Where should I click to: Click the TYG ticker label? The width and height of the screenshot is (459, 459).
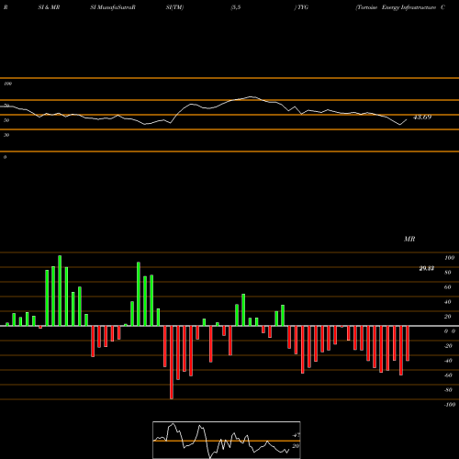[302, 7]
